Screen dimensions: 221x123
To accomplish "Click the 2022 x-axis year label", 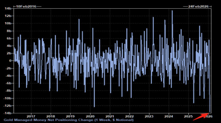I will click(x=130, y=116).
